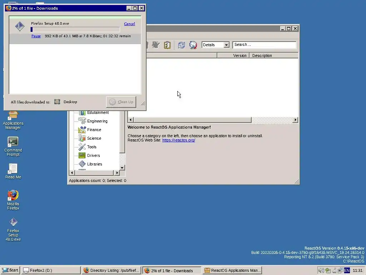Click the network computers tray icon
Screen dimensions: 366x275
[341, 271]
